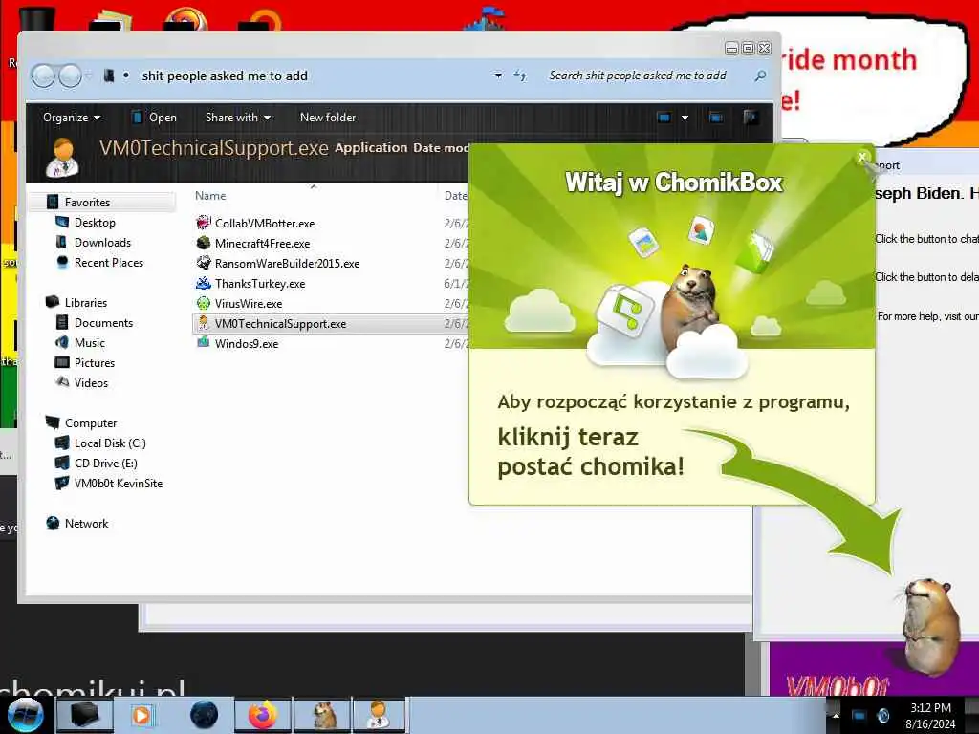Click the tray icon beside the clock

[882, 715]
